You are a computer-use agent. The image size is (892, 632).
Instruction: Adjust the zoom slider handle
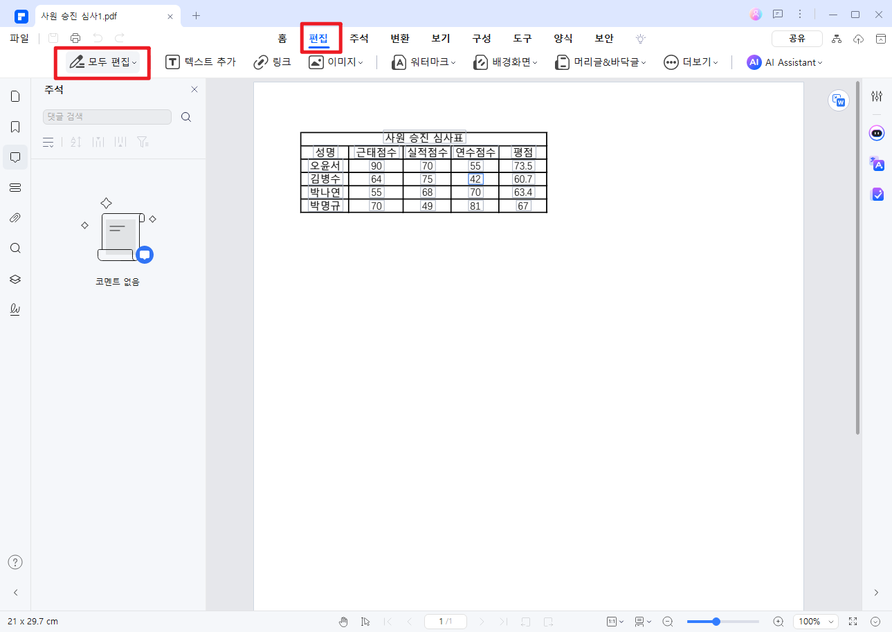click(x=716, y=622)
